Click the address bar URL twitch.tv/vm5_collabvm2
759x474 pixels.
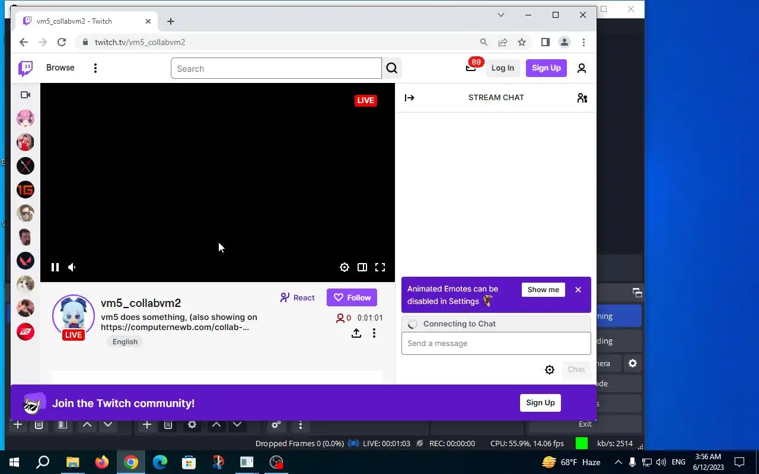[140, 42]
